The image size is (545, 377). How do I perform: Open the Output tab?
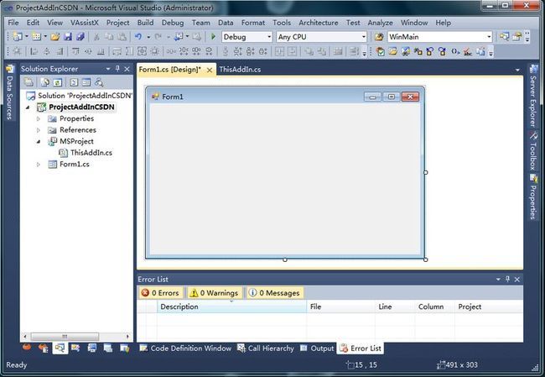[317, 348]
